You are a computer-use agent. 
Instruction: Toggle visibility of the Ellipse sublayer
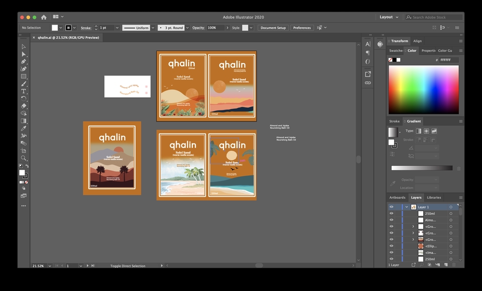(392, 246)
